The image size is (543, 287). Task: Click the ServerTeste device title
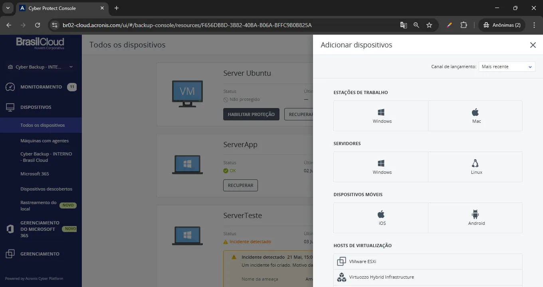[243, 216]
